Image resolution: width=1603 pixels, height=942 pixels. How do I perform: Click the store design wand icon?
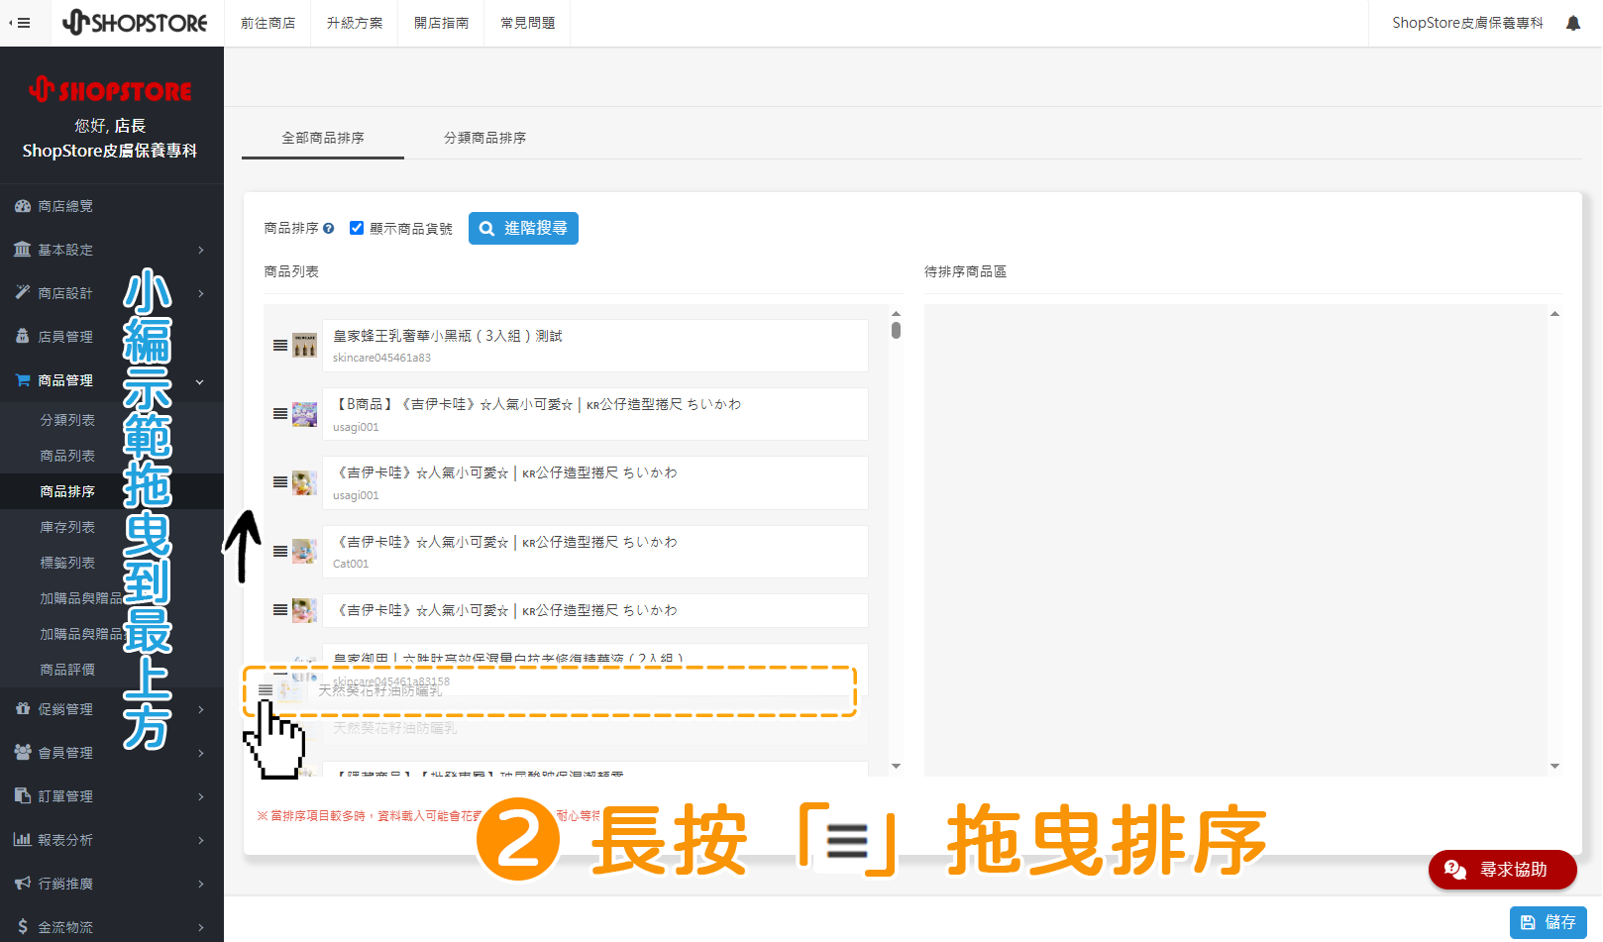coord(23,292)
